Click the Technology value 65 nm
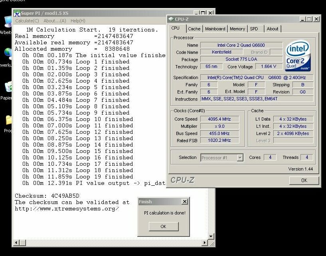Screen dimensions: 326x256 (x=211, y=66)
